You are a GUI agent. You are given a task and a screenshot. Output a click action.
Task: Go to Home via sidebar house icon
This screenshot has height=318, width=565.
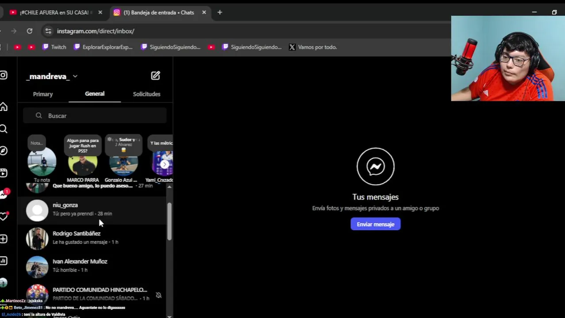4,106
